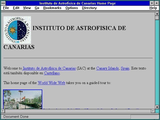
Task: Open the Options menu
Action: (72, 8)
